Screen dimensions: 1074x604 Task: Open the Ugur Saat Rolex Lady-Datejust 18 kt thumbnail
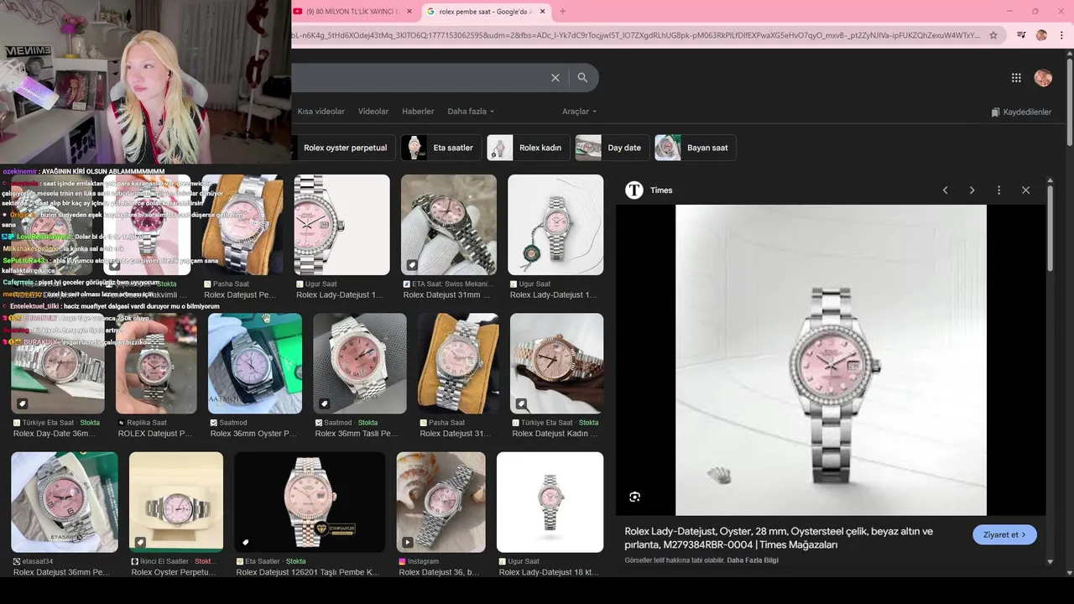[550, 502]
